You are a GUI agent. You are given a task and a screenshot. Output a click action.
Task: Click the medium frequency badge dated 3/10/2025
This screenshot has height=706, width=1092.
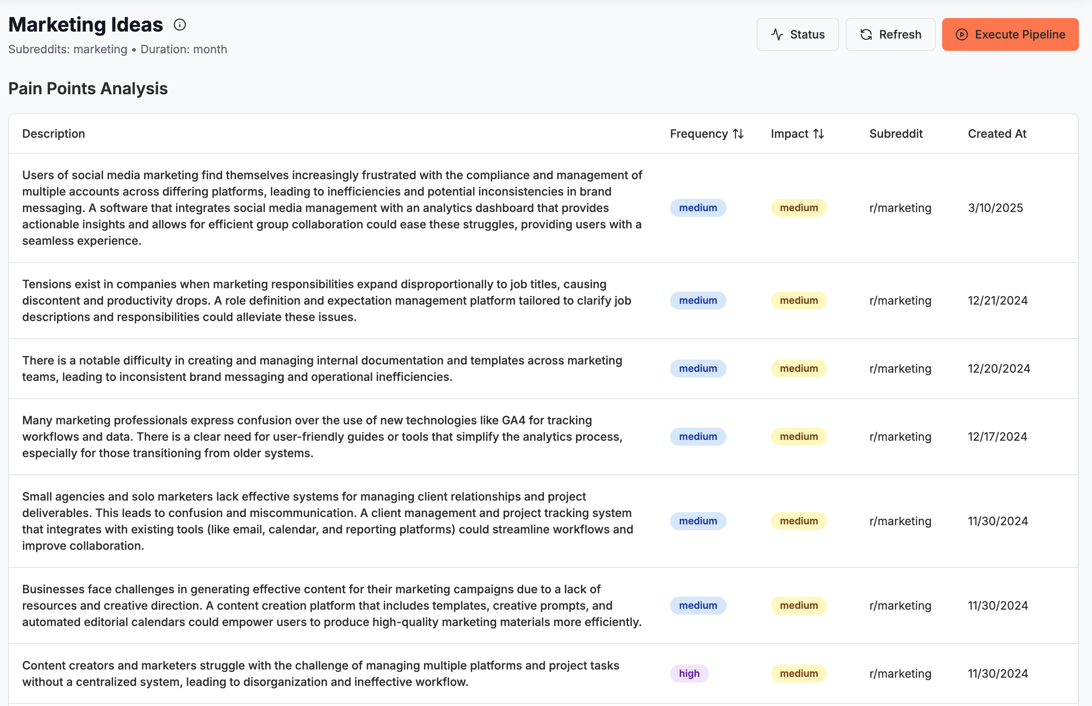tap(698, 208)
